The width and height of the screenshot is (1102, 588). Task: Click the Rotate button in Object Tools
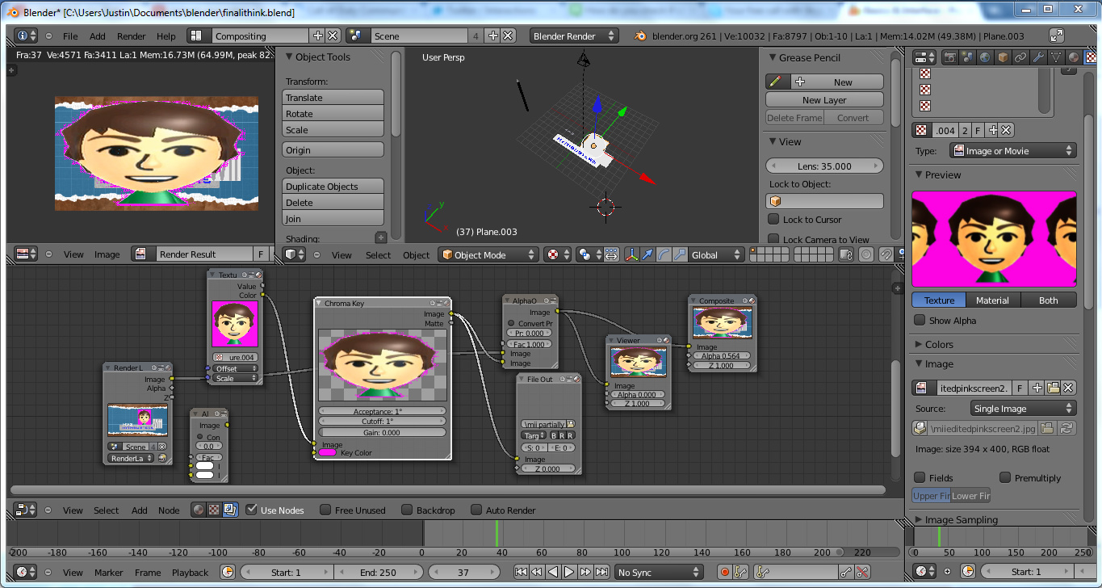[333, 113]
